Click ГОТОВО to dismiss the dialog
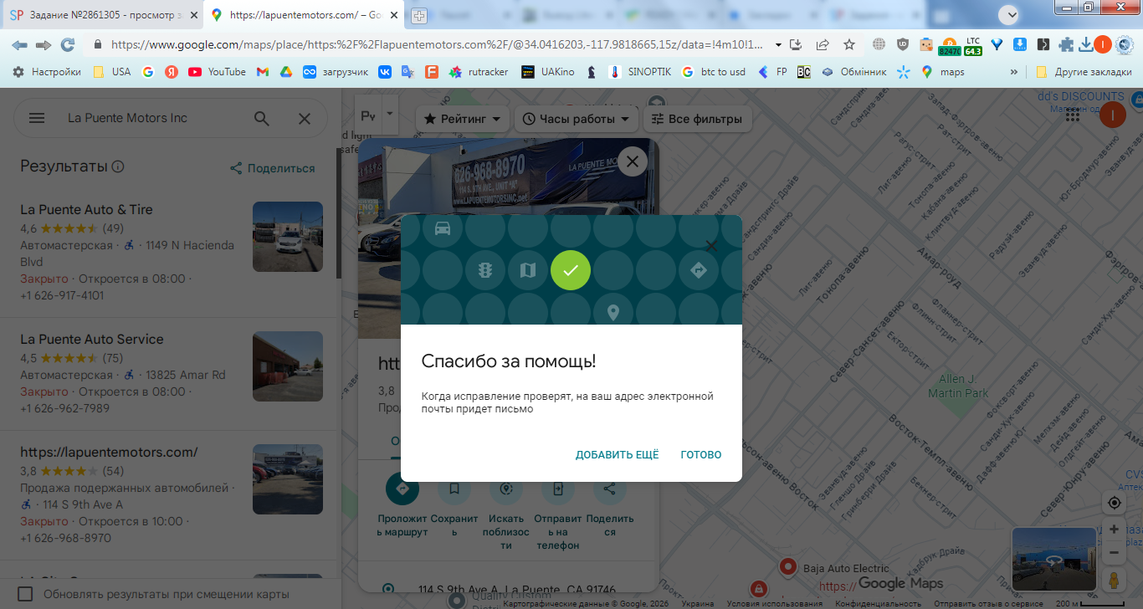Screen dimensions: 1143x609 click(701, 455)
